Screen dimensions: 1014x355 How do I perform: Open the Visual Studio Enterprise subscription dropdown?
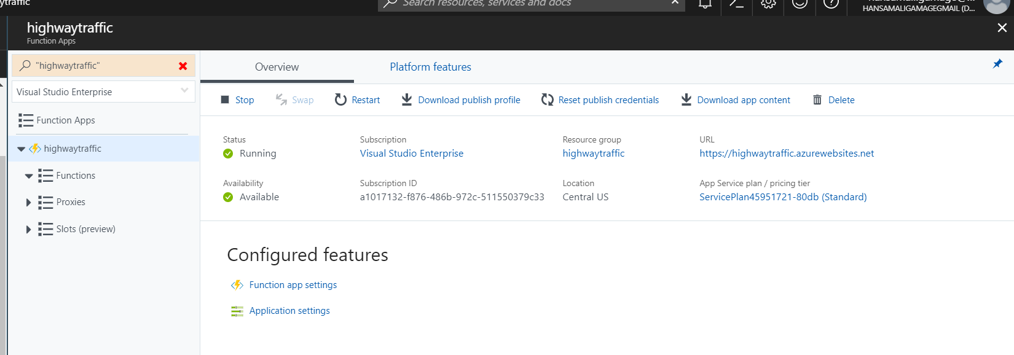(x=103, y=92)
